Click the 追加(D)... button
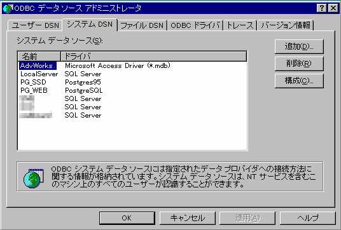This screenshot has width=341, height=230. [x=299, y=46]
